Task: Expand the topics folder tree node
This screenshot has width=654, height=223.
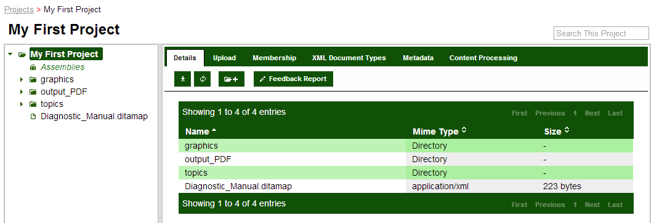Action: point(22,104)
